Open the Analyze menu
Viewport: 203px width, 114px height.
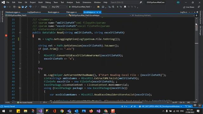click(x=70, y=2)
